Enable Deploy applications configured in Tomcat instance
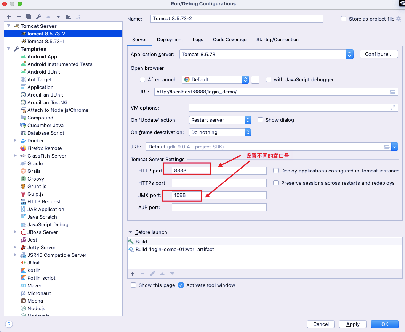 (276, 171)
